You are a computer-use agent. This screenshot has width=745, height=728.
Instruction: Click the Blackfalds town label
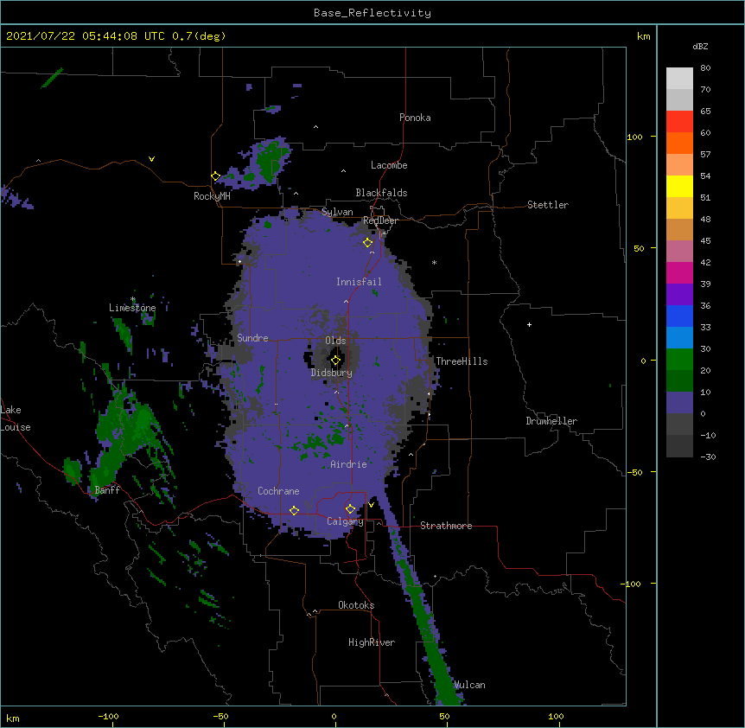coord(381,193)
